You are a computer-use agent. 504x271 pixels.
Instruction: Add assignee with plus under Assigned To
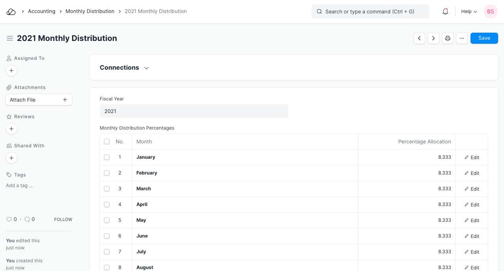(x=11, y=71)
